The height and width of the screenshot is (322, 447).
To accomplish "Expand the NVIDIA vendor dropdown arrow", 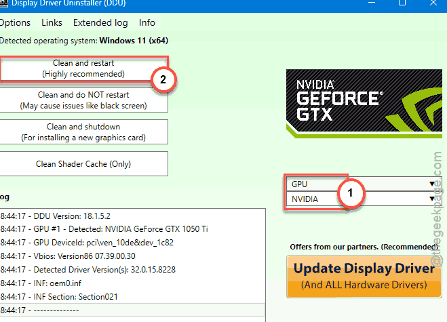I will point(432,199).
